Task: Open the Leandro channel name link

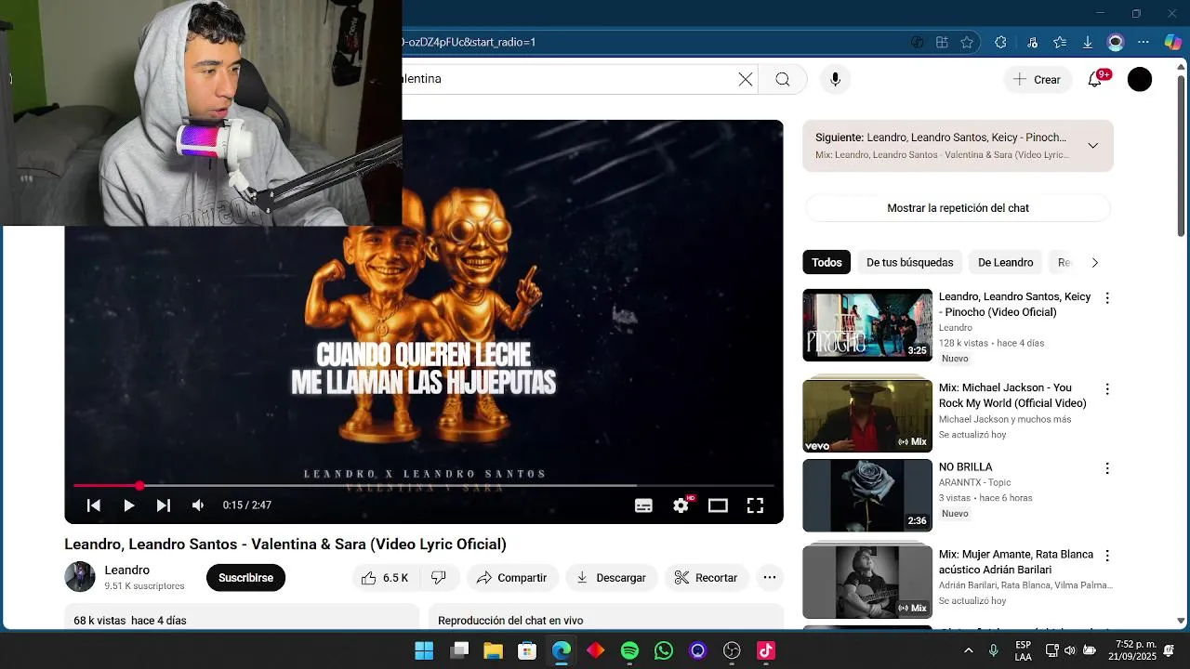Action: [x=126, y=571]
